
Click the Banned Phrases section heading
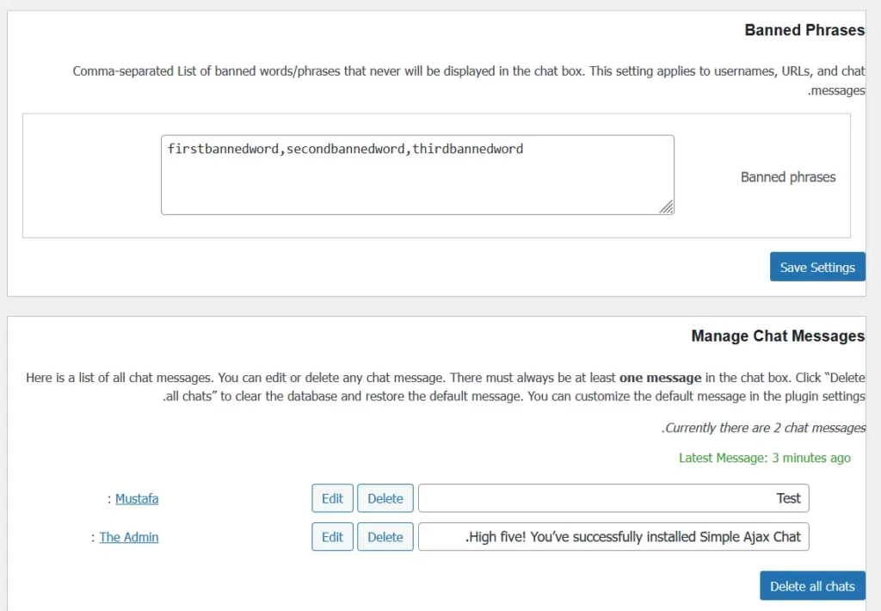pos(804,30)
